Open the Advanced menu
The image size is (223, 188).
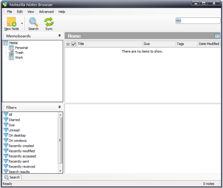click(x=46, y=12)
